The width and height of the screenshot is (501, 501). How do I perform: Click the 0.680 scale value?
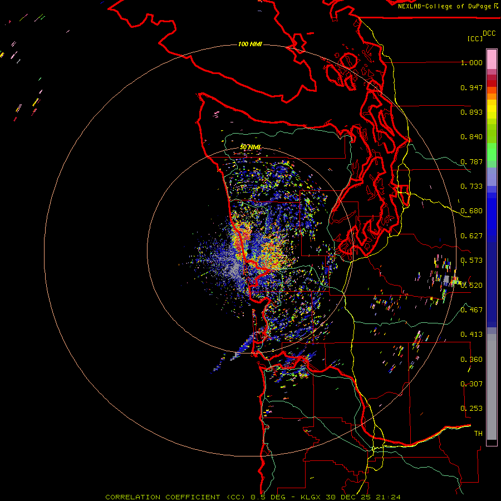click(x=471, y=211)
